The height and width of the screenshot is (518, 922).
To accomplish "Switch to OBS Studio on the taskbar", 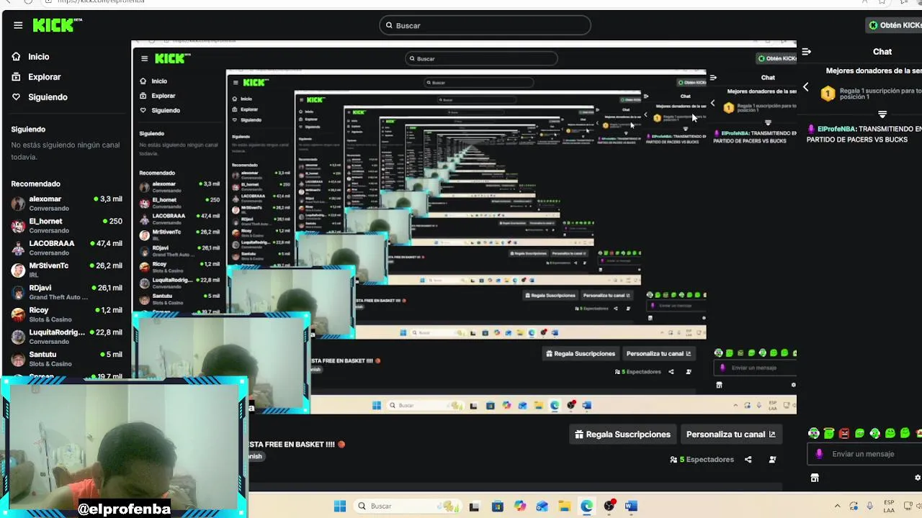I will click(x=609, y=506).
